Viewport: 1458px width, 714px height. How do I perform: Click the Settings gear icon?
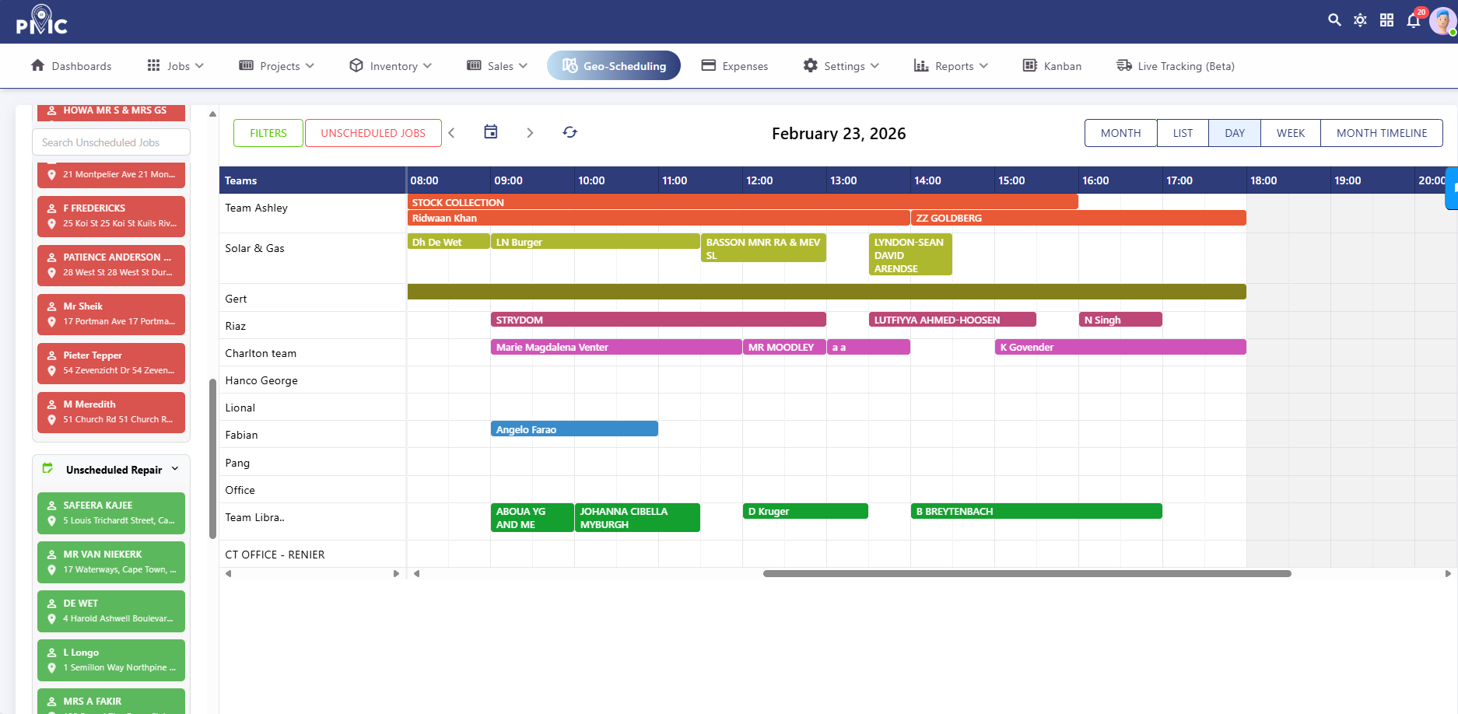pos(811,65)
